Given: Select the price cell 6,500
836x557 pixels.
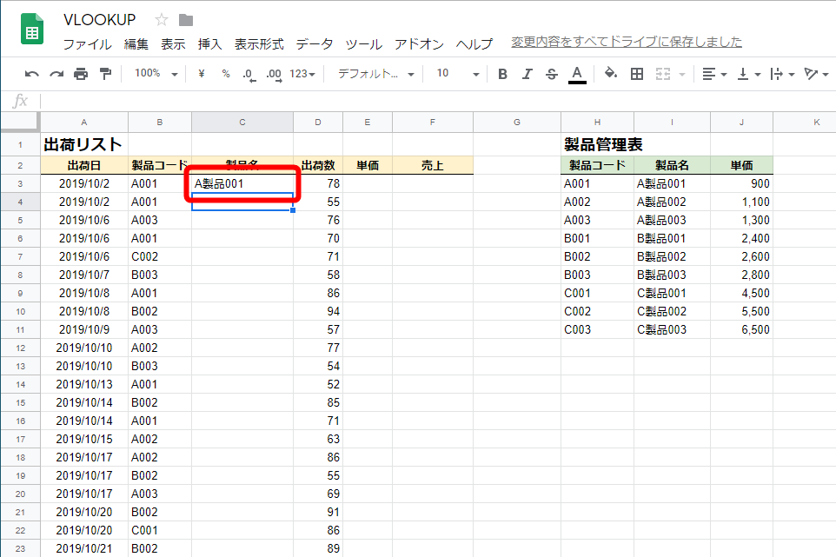Looking at the screenshot, I should 741,329.
